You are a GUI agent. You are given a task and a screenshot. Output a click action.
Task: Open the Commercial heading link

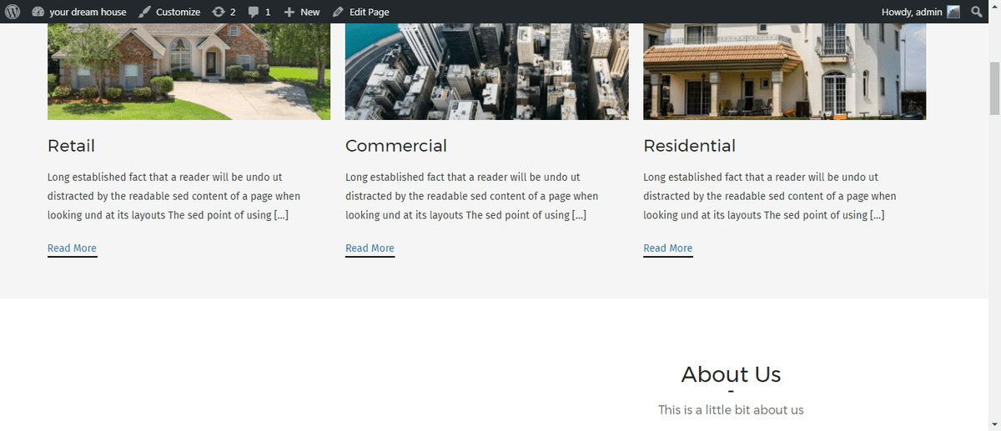(396, 146)
